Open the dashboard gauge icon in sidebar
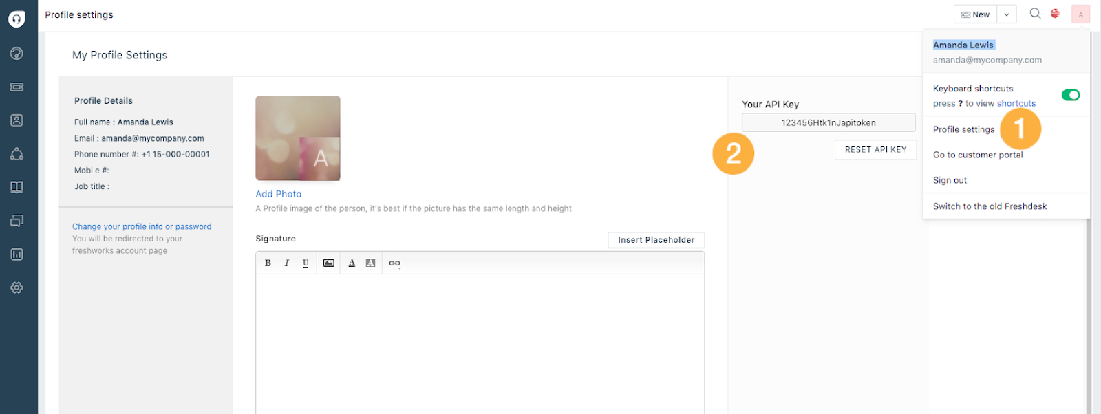Screen dimensions: 1101x414 pyautogui.click(x=17, y=54)
